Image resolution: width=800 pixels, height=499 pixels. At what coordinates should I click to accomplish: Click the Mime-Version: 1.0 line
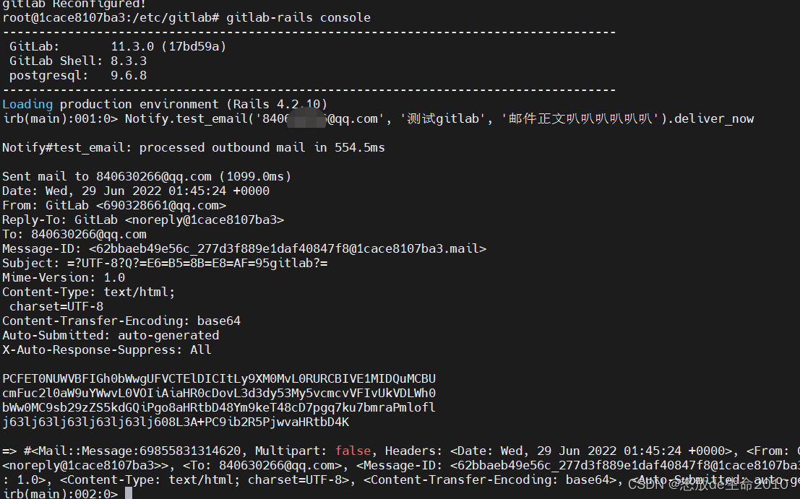[x=64, y=277]
